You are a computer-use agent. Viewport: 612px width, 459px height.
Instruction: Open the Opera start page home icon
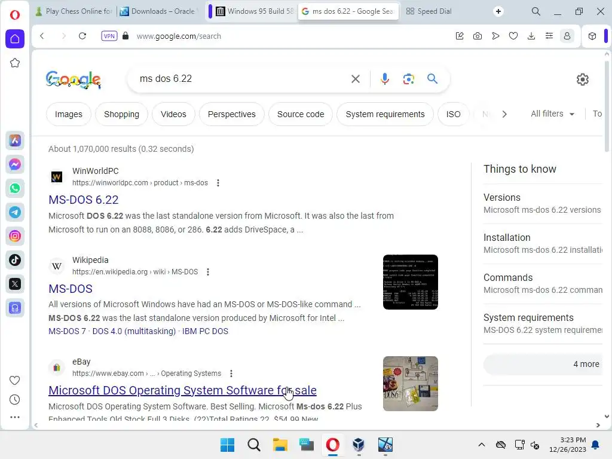tap(15, 39)
